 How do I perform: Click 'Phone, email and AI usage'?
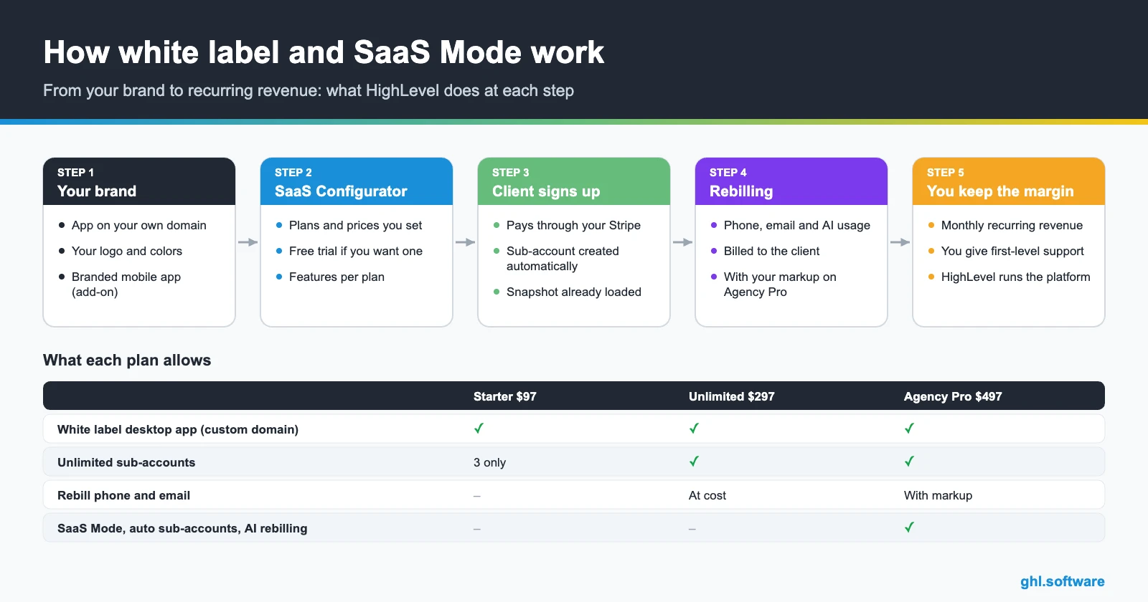click(797, 225)
